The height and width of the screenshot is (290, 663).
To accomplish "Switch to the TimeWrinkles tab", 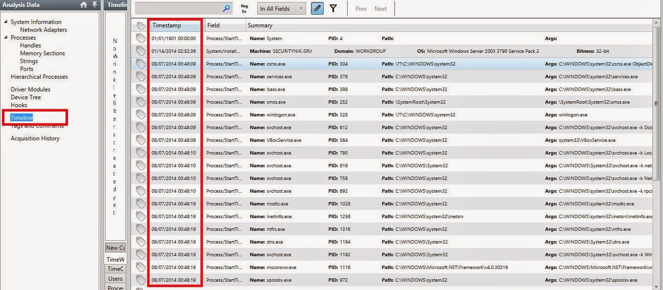I will click(x=115, y=259).
